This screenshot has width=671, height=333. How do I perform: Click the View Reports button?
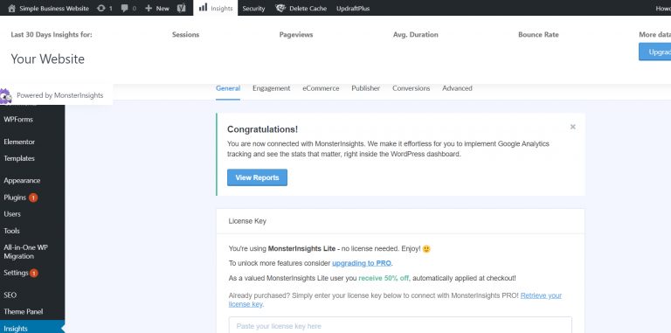pos(257,177)
